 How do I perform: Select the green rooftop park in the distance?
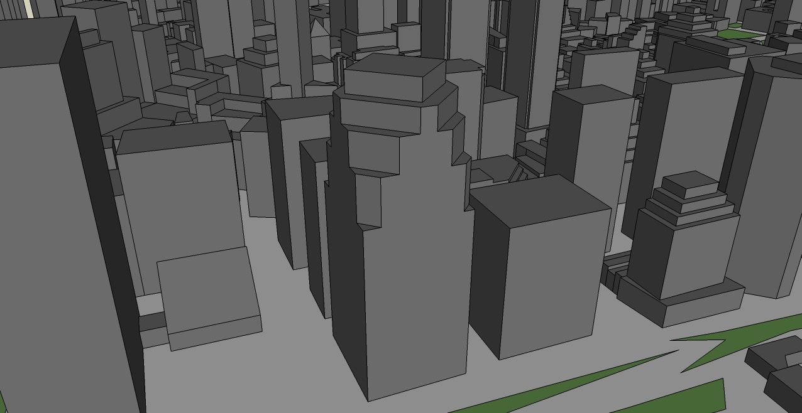tap(739, 33)
